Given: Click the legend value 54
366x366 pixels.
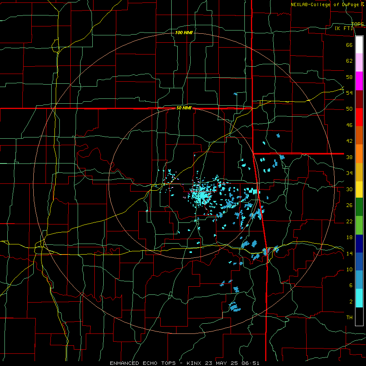Looking at the screenshot, I should (349, 93).
